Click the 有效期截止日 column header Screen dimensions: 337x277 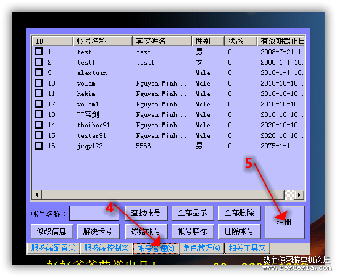pyautogui.click(x=281, y=41)
